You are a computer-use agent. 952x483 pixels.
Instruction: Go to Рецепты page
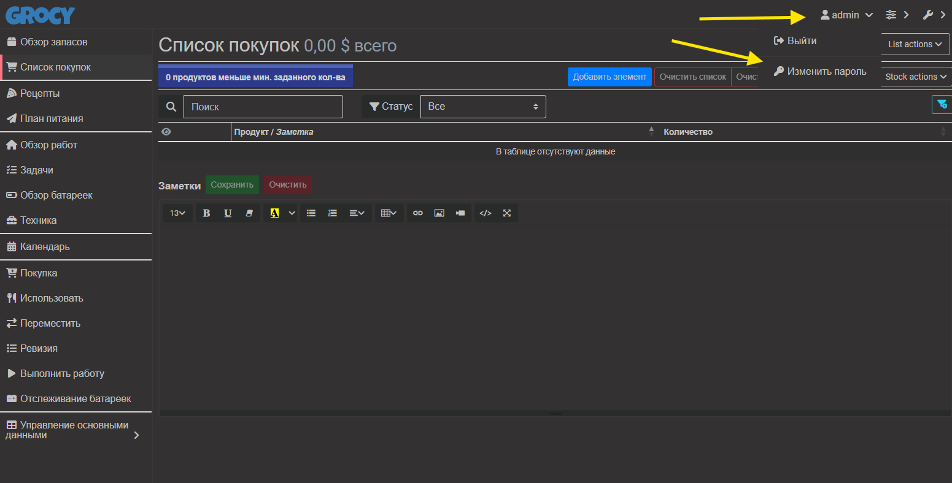pyautogui.click(x=75, y=93)
